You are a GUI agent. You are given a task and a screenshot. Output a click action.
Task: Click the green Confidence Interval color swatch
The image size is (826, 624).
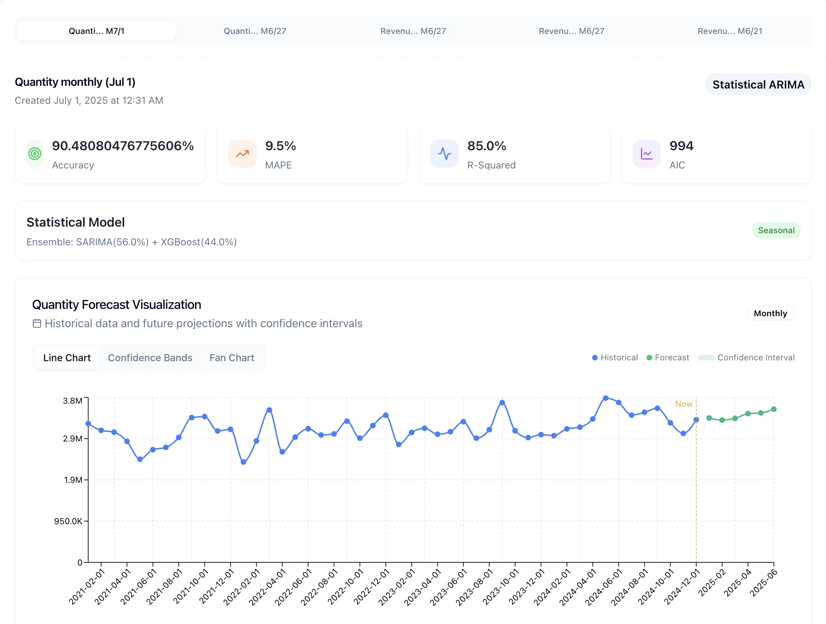pyautogui.click(x=706, y=357)
